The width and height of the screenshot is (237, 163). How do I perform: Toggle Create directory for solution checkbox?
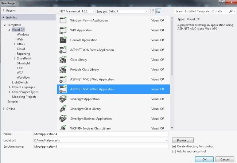(x=174, y=146)
